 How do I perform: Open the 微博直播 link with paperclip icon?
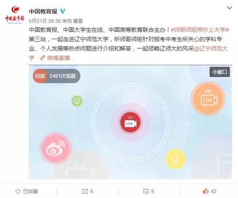pyautogui.click(x=55, y=58)
